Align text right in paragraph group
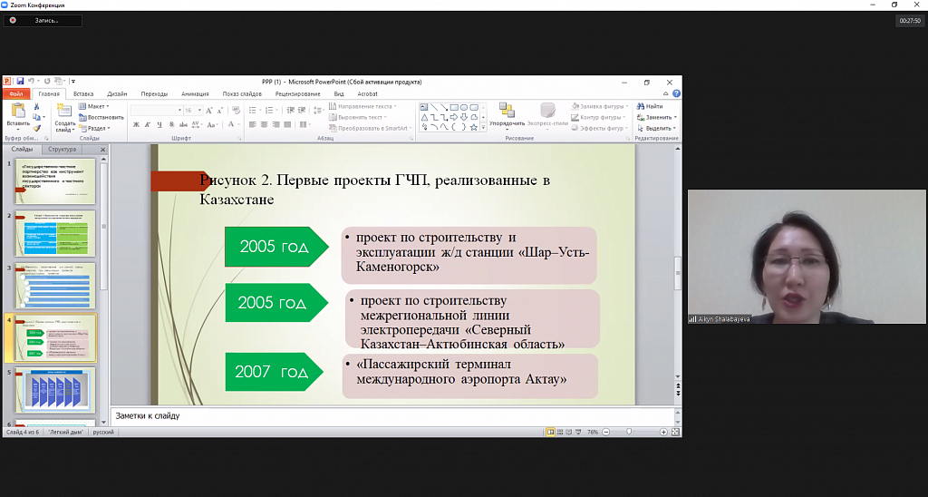The image size is (928, 497). [275, 125]
